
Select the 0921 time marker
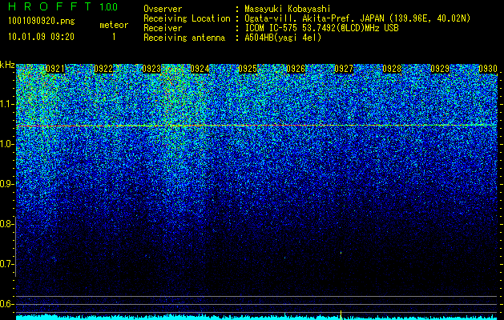(x=55, y=69)
